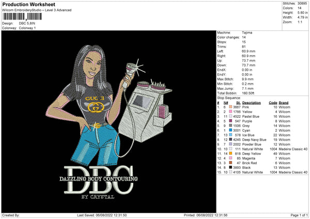This screenshot has height=219, width=310.
Task: Click the Brand column header
Action: [x=284, y=103]
